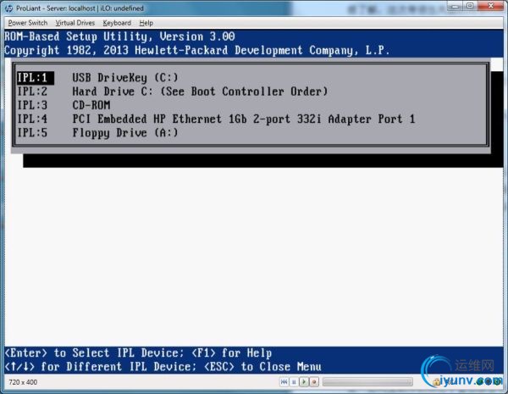Click the pause playback button

pyautogui.click(x=294, y=382)
